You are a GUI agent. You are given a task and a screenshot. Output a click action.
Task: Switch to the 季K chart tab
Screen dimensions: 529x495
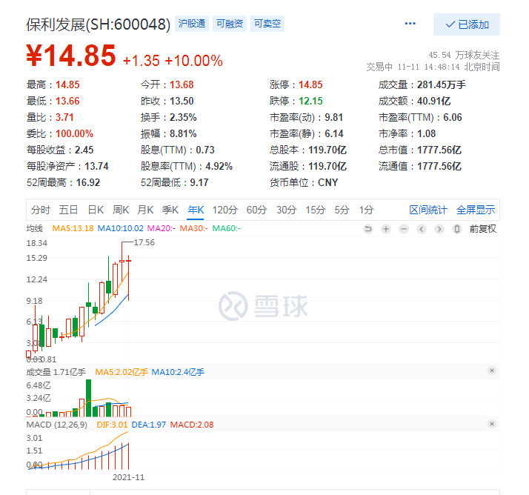(x=170, y=210)
